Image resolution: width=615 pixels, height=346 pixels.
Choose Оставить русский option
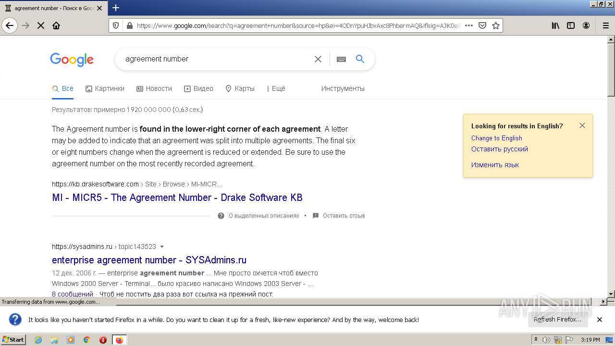pyautogui.click(x=500, y=149)
